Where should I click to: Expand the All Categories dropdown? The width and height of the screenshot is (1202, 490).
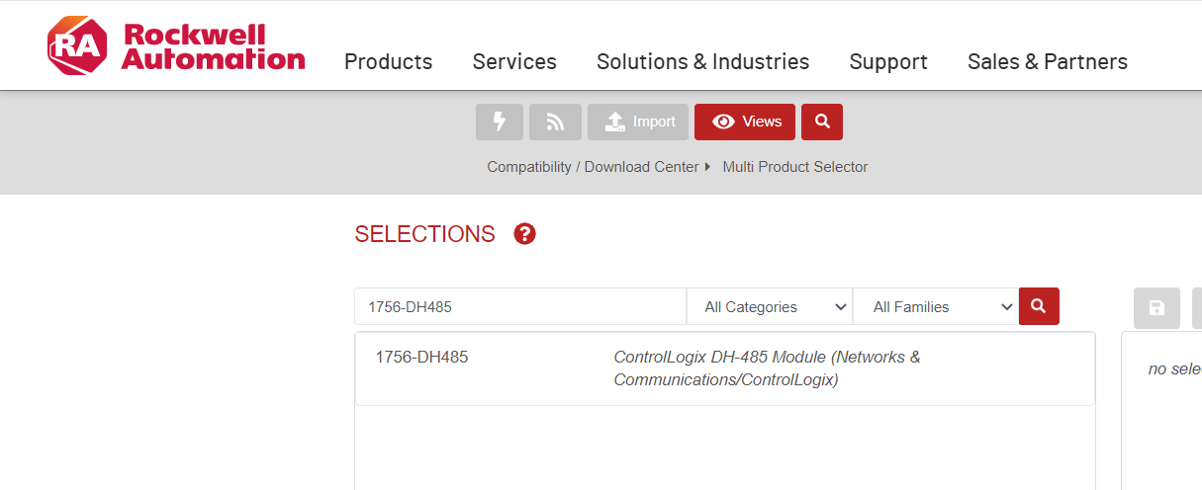pyautogui.click(x=770, y=307)
